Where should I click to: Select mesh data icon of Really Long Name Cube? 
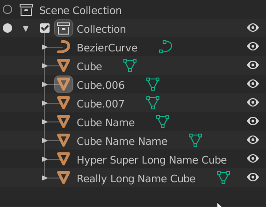coord(223,178)
